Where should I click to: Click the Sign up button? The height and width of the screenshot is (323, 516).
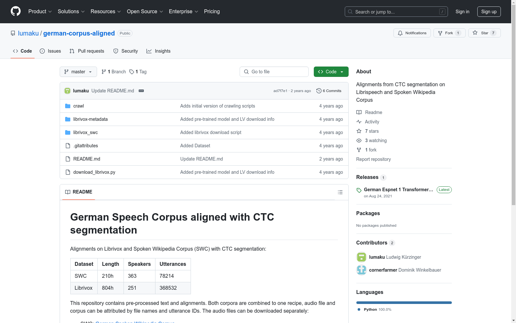click(489, 12)
